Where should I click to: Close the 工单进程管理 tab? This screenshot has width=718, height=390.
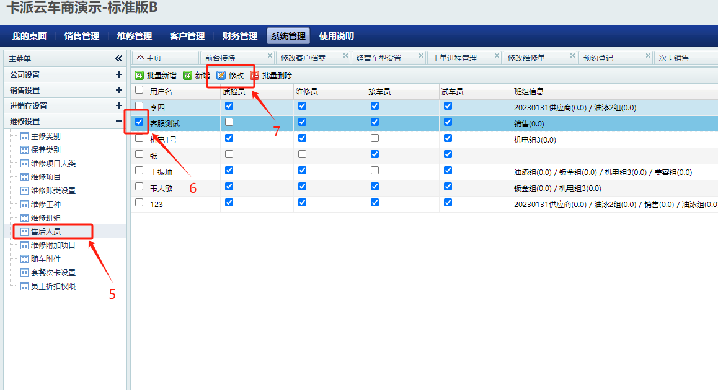(497, 55)
